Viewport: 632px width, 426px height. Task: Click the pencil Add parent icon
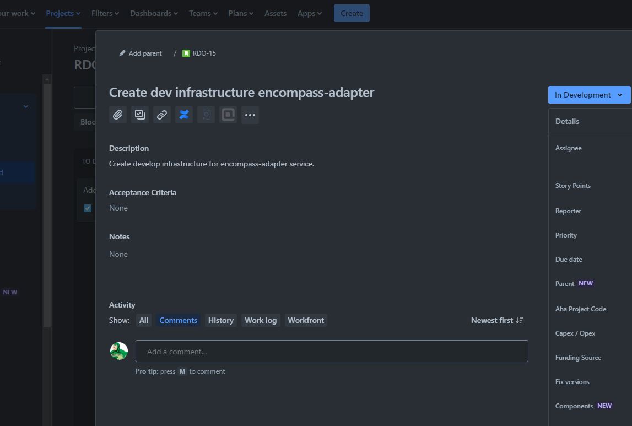[122, 53]
